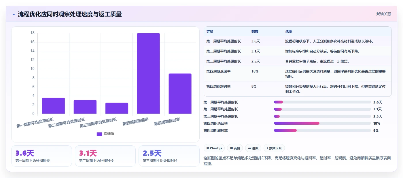This screenshot has width=403, height=178.
Task: Click the chart bar for 第三周期平均处理时长
Action: [x=117, y=108]
